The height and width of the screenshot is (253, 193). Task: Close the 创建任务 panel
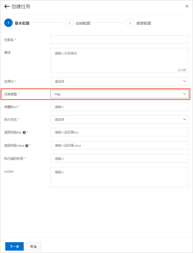pos(187,6)
